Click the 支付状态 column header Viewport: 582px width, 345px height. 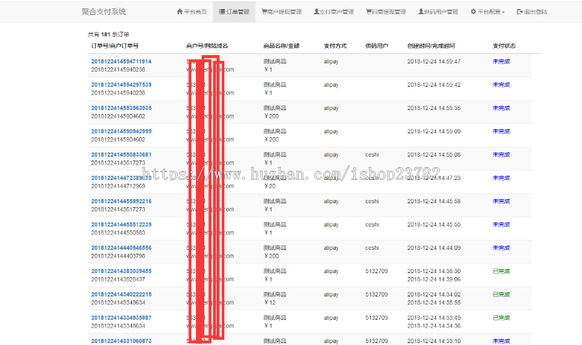(504, 46)
